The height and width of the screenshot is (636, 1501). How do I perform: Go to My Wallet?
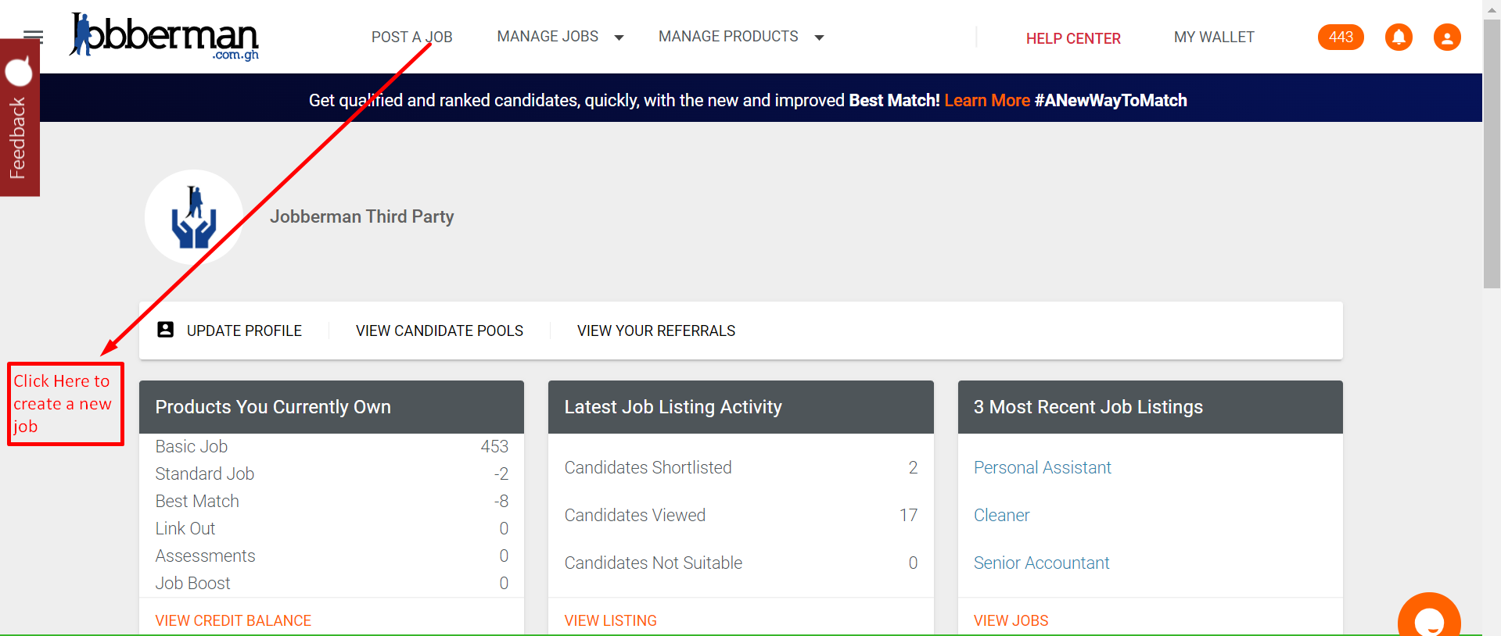click(x=1214, y=37)
